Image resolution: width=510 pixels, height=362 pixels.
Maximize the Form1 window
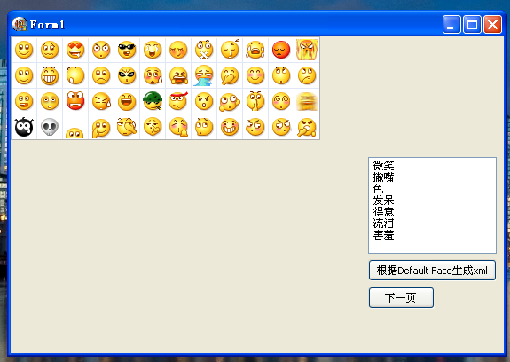(x=472, y=24)
